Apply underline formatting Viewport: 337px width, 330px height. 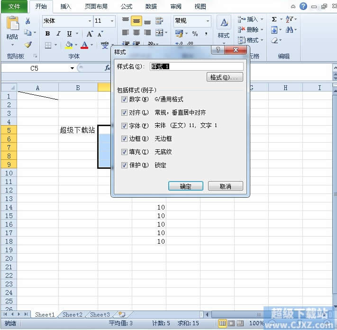coord(69,34)
